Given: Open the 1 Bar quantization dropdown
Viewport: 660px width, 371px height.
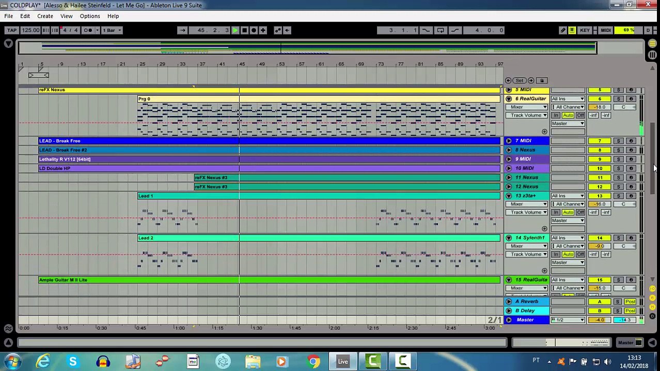Looking at the screenshot, I should (112, 30).
